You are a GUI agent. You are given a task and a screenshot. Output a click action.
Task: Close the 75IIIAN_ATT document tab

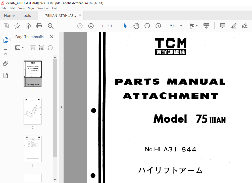tap(80, 15)
